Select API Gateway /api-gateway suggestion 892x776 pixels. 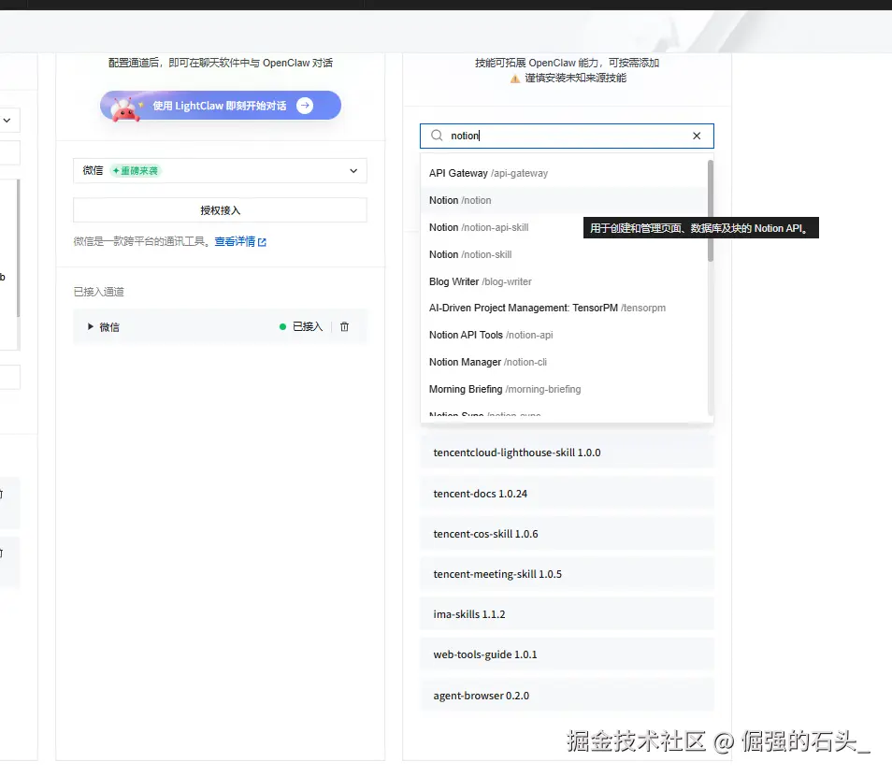pyautogui.click(x=565, y=173)
